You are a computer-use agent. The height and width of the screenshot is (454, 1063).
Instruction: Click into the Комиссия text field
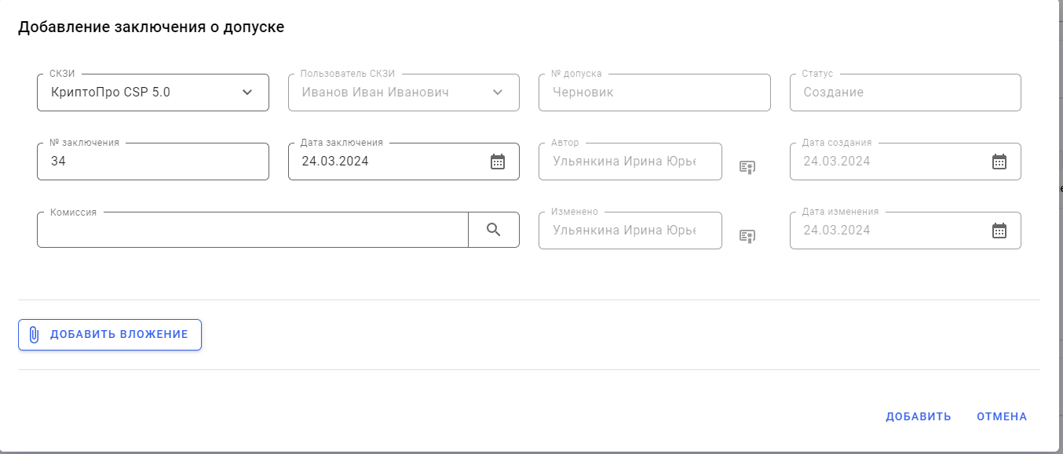click(x=251, y=230)
